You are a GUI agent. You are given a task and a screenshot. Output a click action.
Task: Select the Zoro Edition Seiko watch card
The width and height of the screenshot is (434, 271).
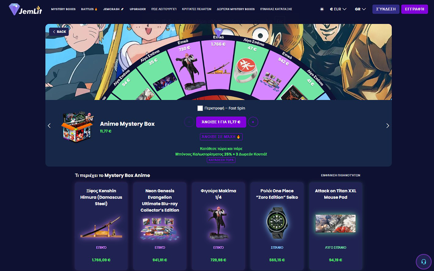click(x=277, y=225)
